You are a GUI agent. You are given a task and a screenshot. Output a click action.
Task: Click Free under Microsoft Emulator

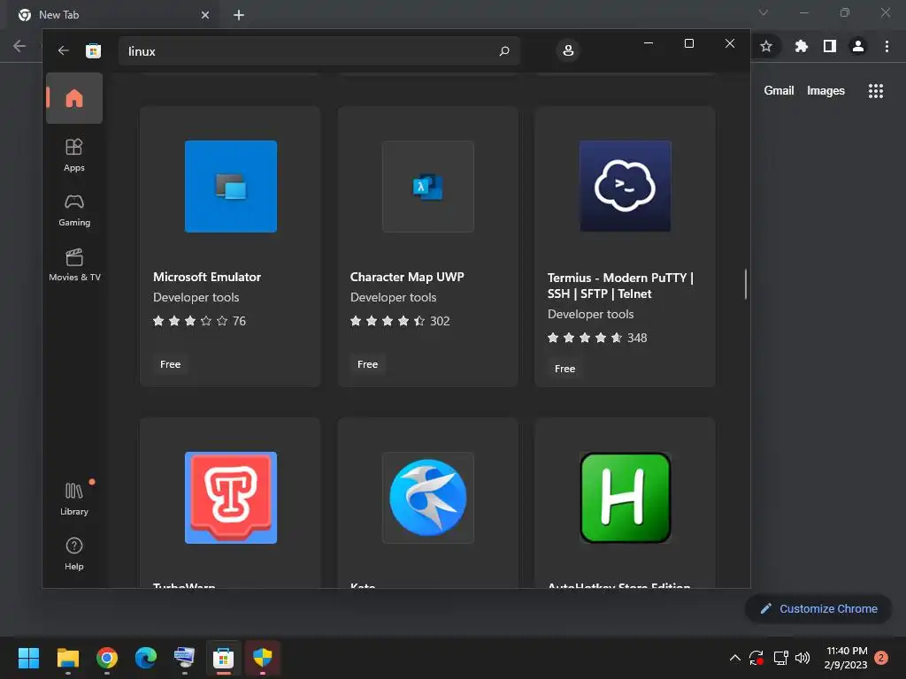(x=171, y=364)
